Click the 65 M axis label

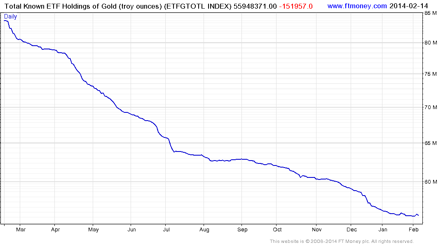click(x=431, y=143)
